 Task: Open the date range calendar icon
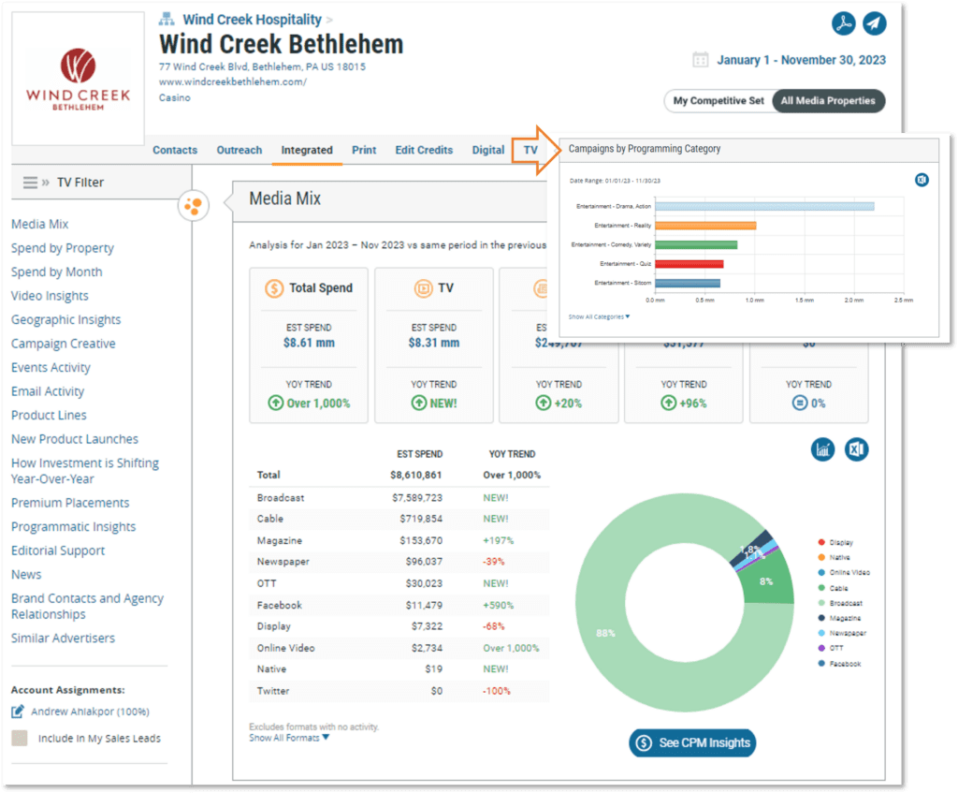(x=700, y=60)
